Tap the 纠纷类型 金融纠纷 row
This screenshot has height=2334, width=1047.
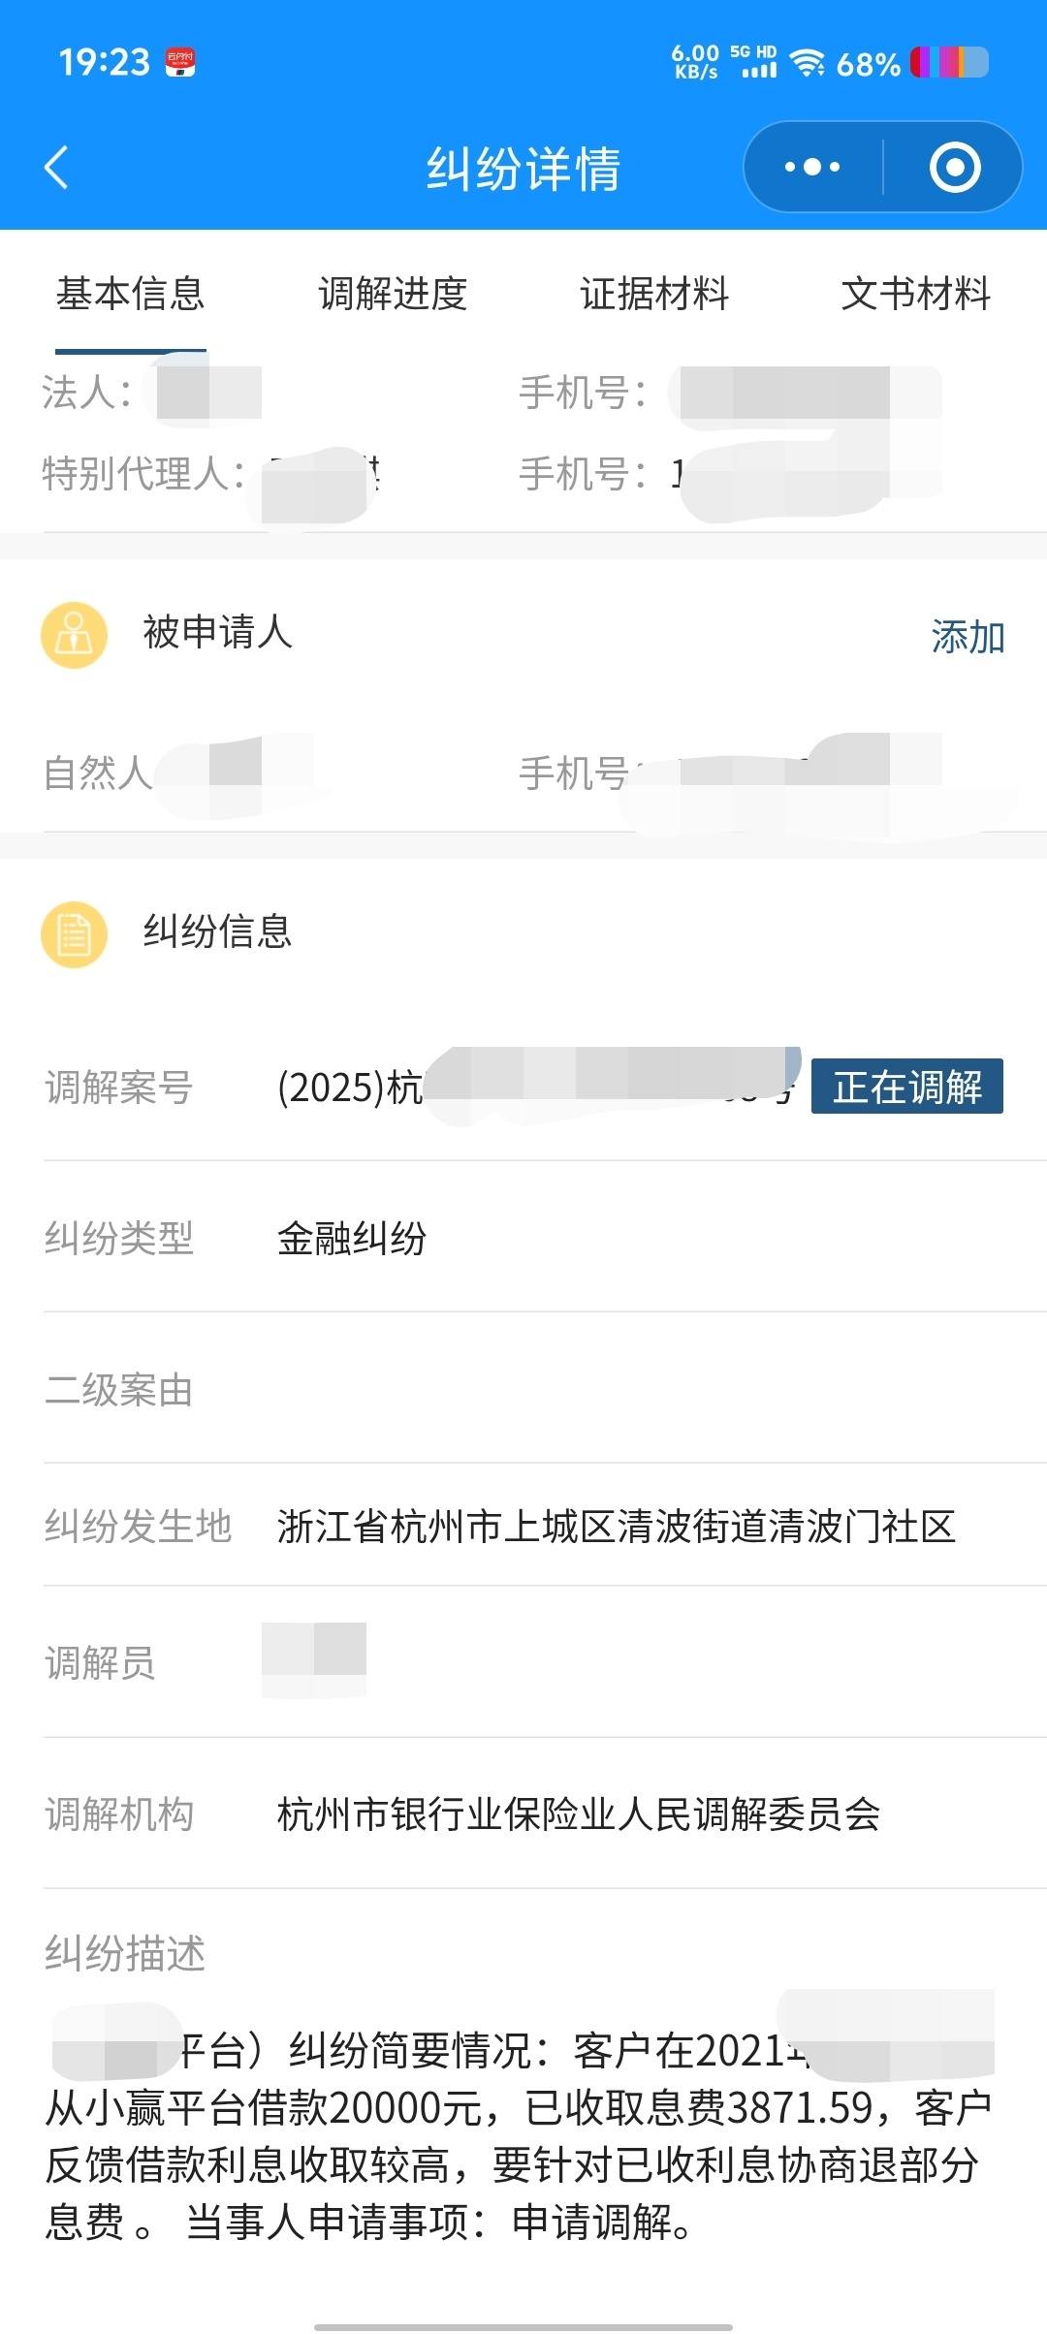click(x=545, y=1238)
